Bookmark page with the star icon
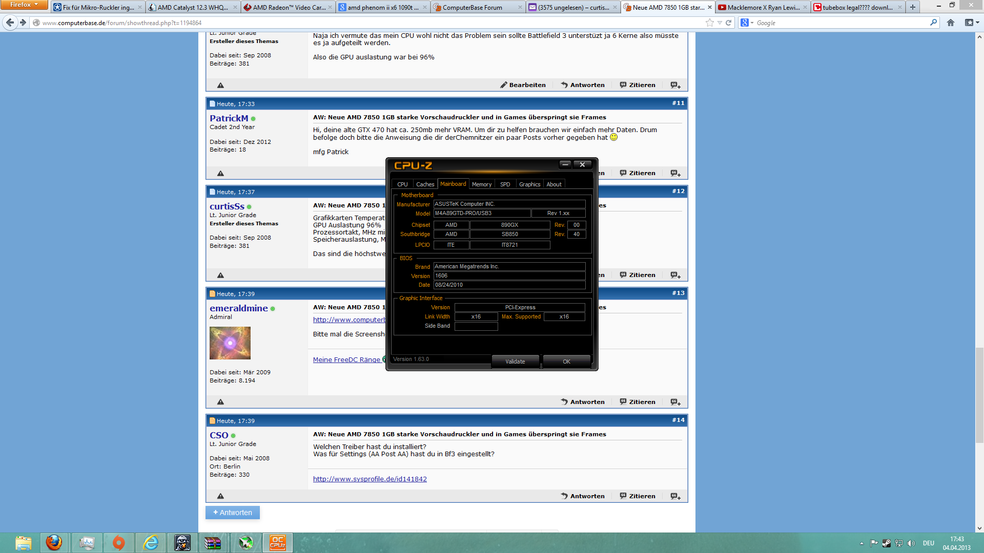984x553 pixels. point(709,23)
